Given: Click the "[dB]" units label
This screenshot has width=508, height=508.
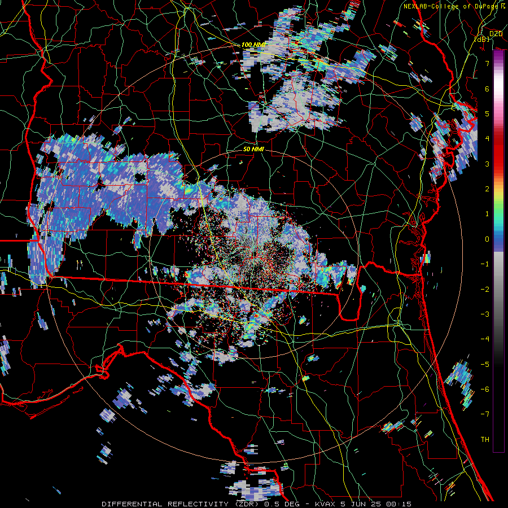Looking at the screenshot, I should [x=481, y=39].
